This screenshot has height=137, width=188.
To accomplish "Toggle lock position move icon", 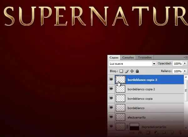I will click(132, 71).
